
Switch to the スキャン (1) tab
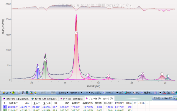pos(9,99)
